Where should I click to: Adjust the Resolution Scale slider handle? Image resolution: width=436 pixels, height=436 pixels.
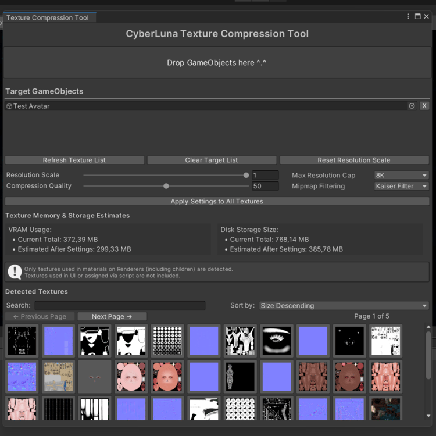tap(246, 175)
